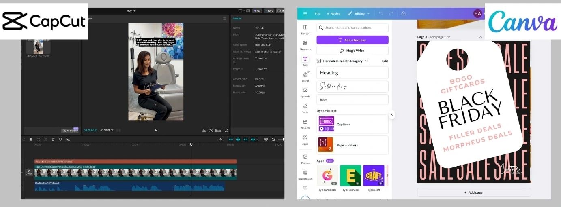Image resolution: width=561 pixels, height=207 pixels.
Task: Add a Body text style
Action: [353, 99]
